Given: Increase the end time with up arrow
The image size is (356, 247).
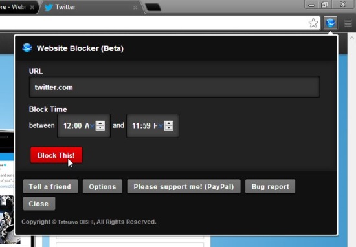Looking at the screenshot, I should 169,124.
